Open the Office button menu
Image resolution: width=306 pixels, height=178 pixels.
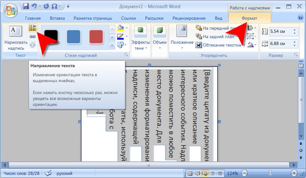point(11,11)
